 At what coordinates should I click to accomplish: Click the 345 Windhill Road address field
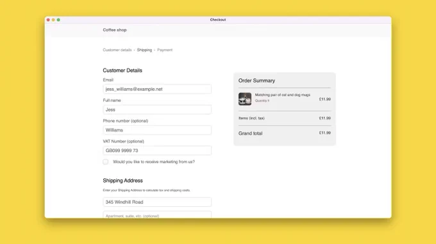pos(157,202)
